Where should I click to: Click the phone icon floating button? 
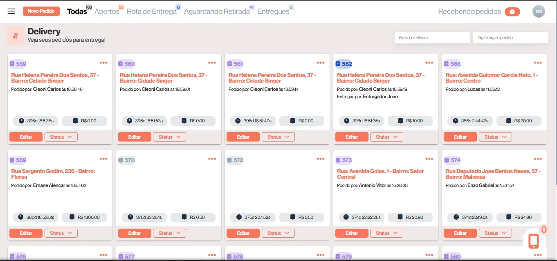point(533,241)
